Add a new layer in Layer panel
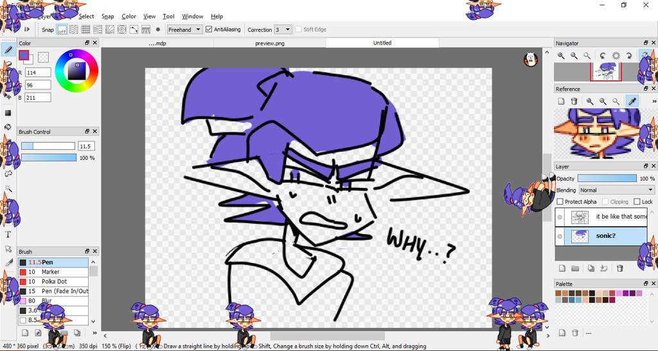 (x=562, y=268)
